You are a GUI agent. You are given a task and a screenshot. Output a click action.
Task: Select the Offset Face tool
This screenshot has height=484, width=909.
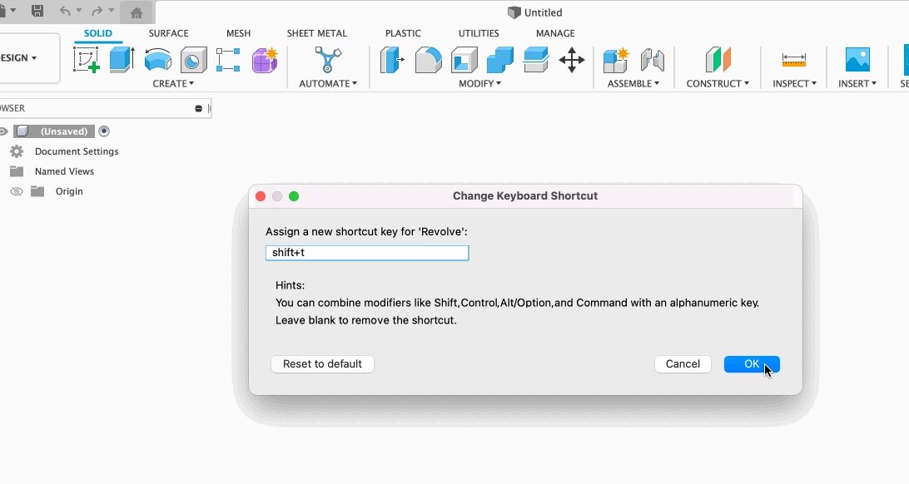(536, 60)
